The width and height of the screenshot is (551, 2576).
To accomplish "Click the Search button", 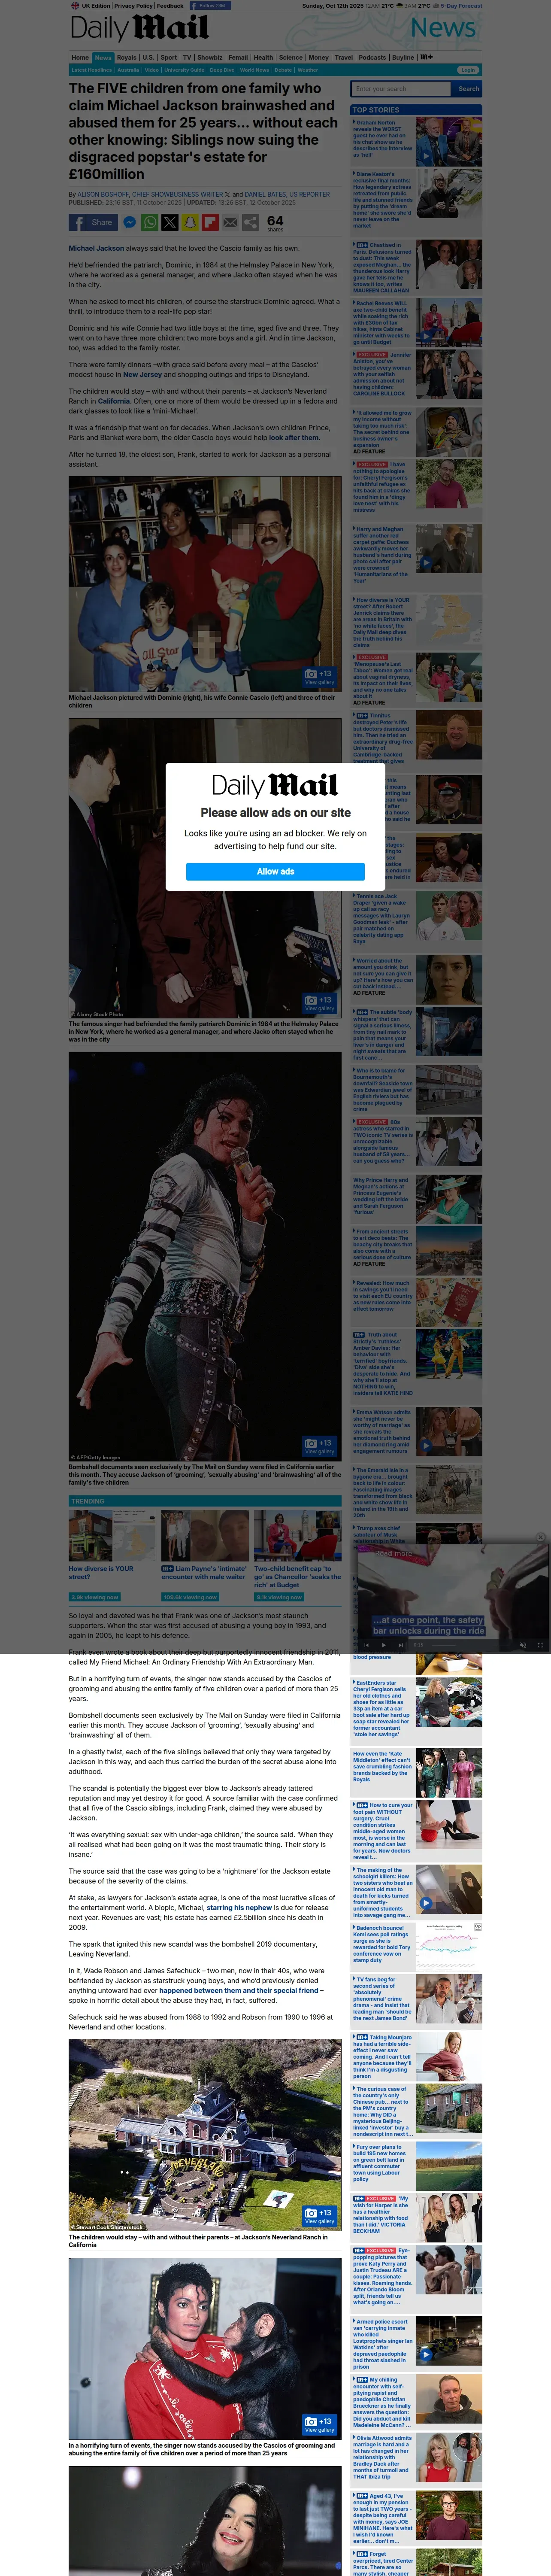I will click(468, 89).
